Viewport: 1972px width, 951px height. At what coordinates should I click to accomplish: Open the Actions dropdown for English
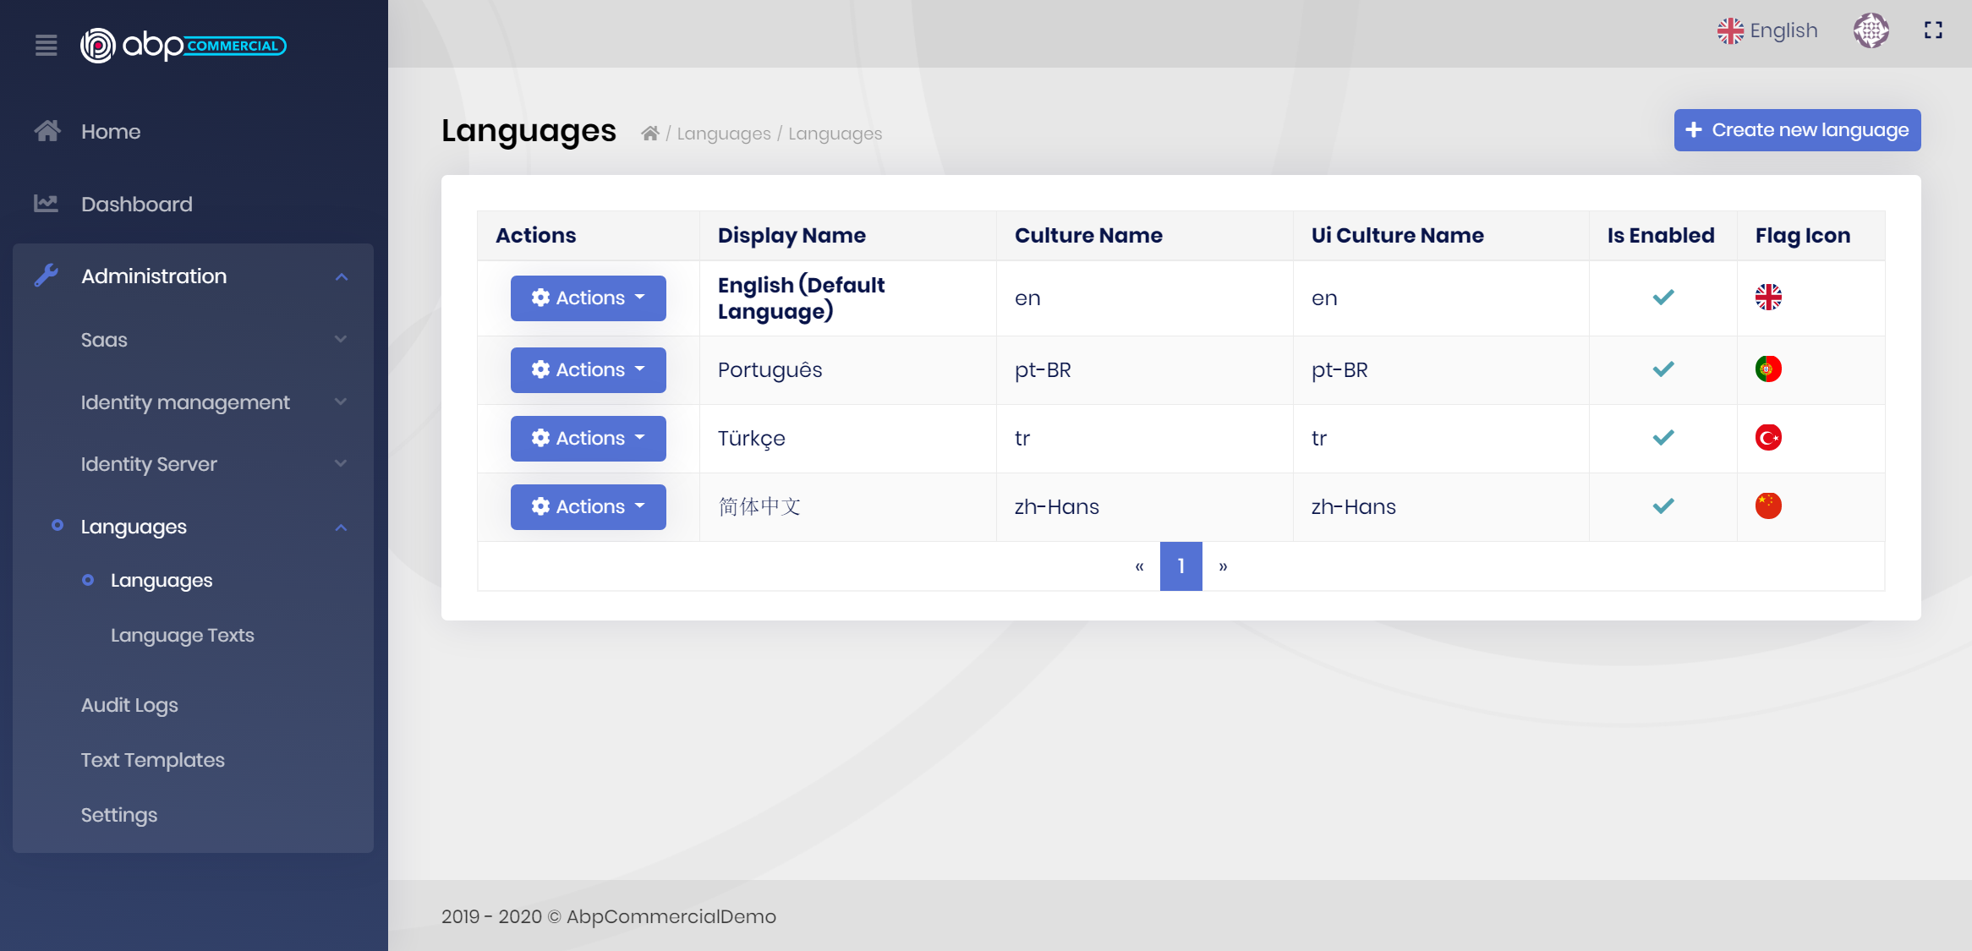[x=588, y=298]
